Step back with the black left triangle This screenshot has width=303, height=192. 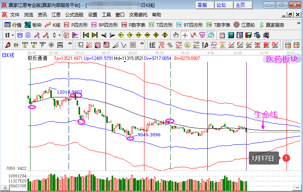(x=104, y=35)
